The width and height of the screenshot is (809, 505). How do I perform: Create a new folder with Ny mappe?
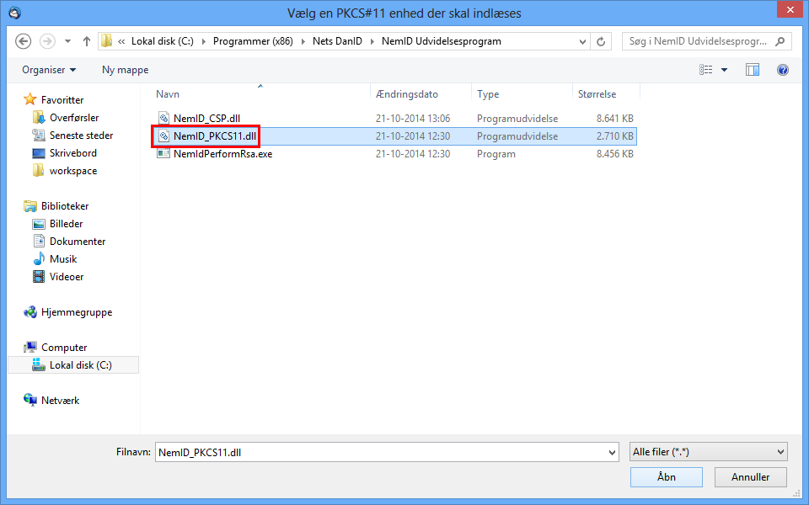point(126,70)
